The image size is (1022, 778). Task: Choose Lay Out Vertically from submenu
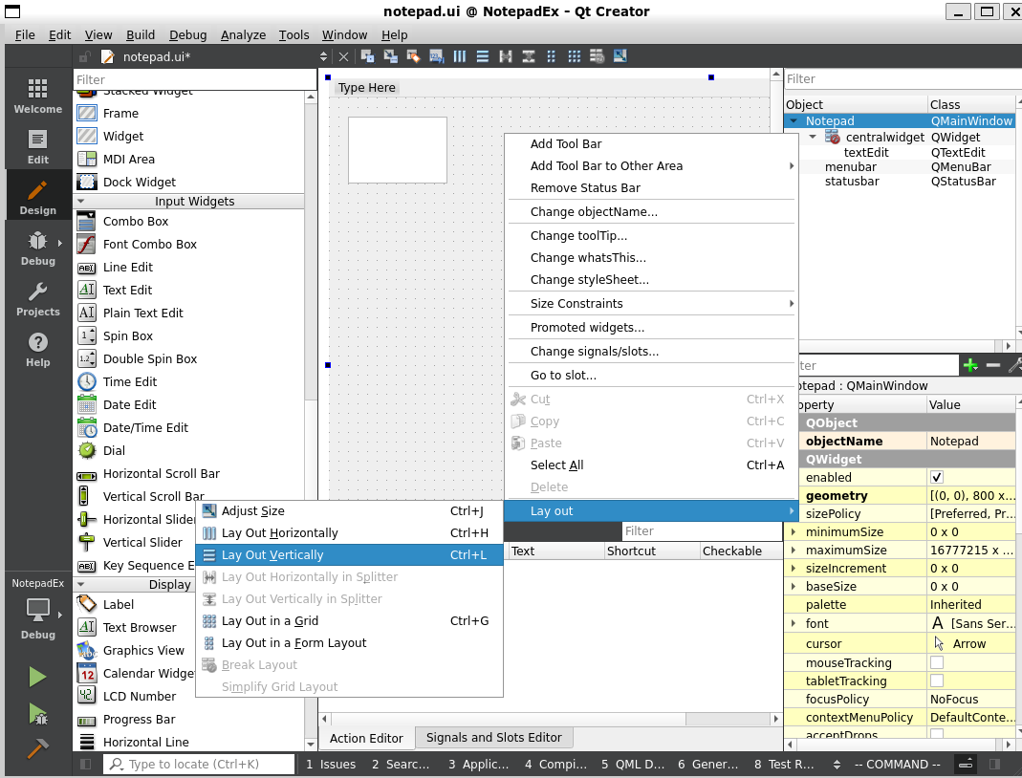272,555
